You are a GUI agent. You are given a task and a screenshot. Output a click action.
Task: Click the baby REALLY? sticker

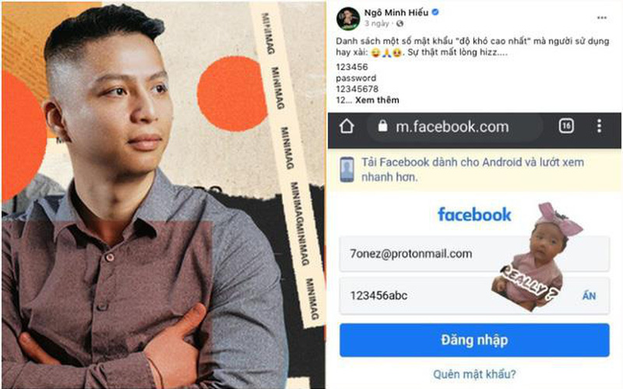pos(534,258)
